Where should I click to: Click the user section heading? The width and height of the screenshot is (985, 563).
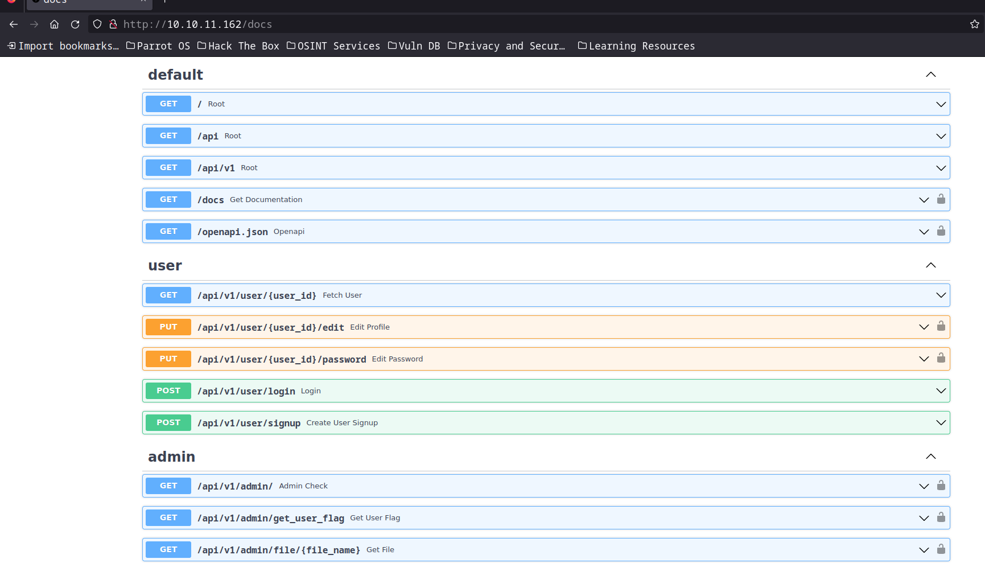pos(165,266)
